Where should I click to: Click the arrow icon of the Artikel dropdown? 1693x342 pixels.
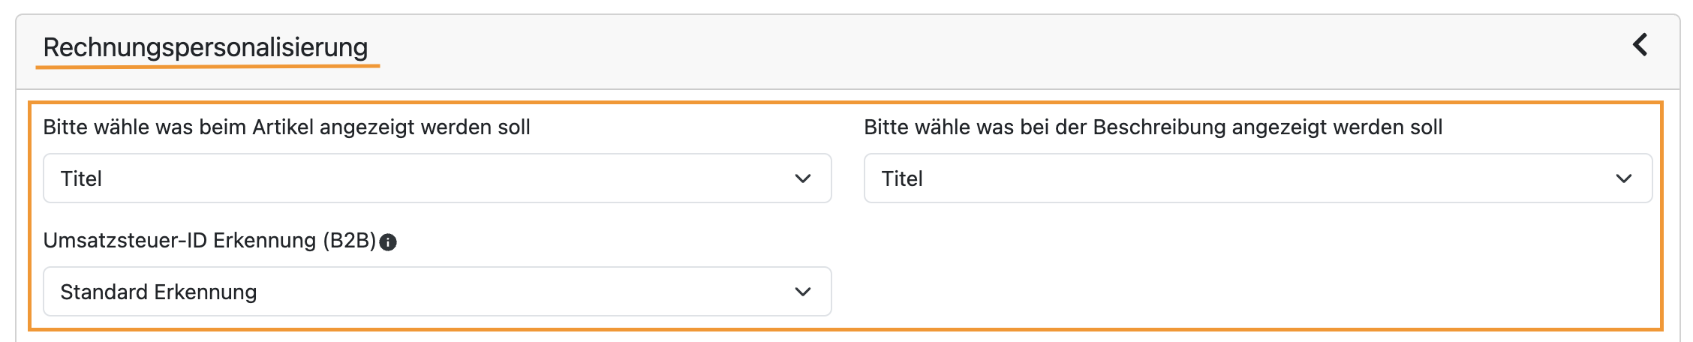click(x=803, y=178)
